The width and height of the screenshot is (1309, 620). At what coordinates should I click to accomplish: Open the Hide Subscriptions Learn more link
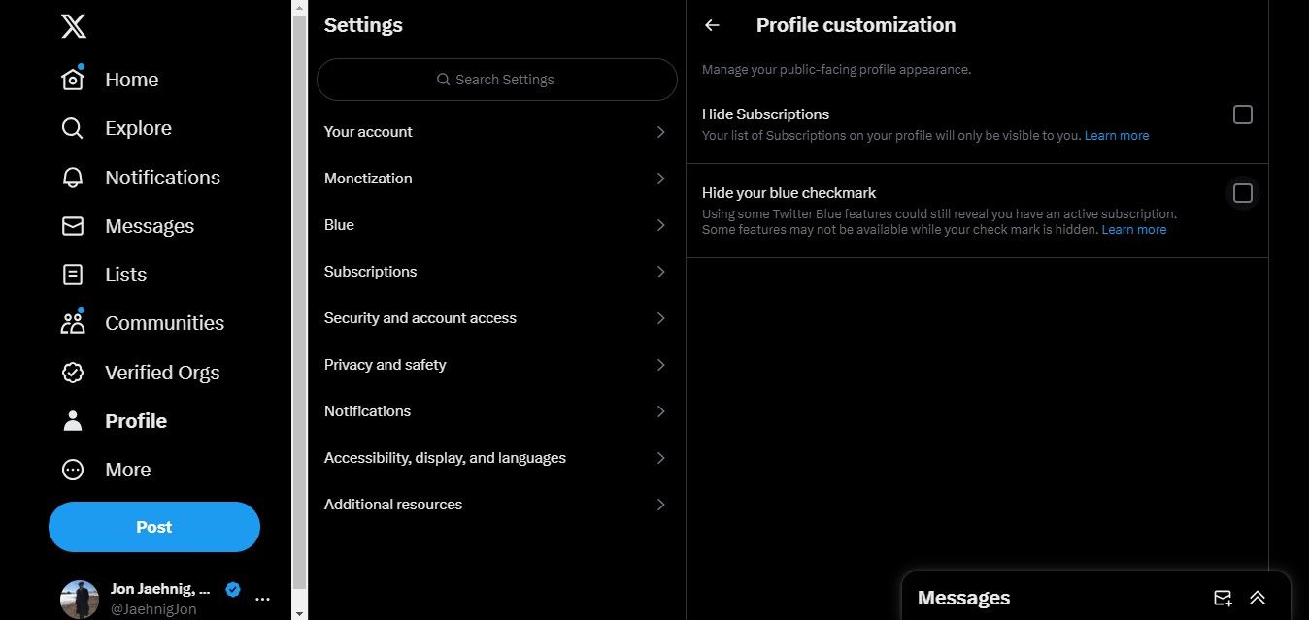pyautogui.click(x=1116, y=135)
